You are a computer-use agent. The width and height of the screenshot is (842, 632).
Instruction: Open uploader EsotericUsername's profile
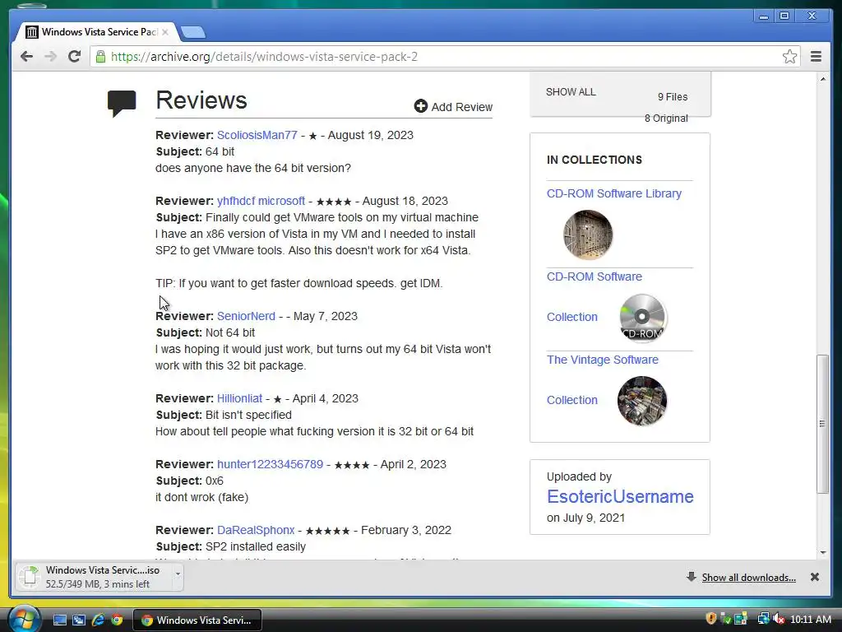620,496
